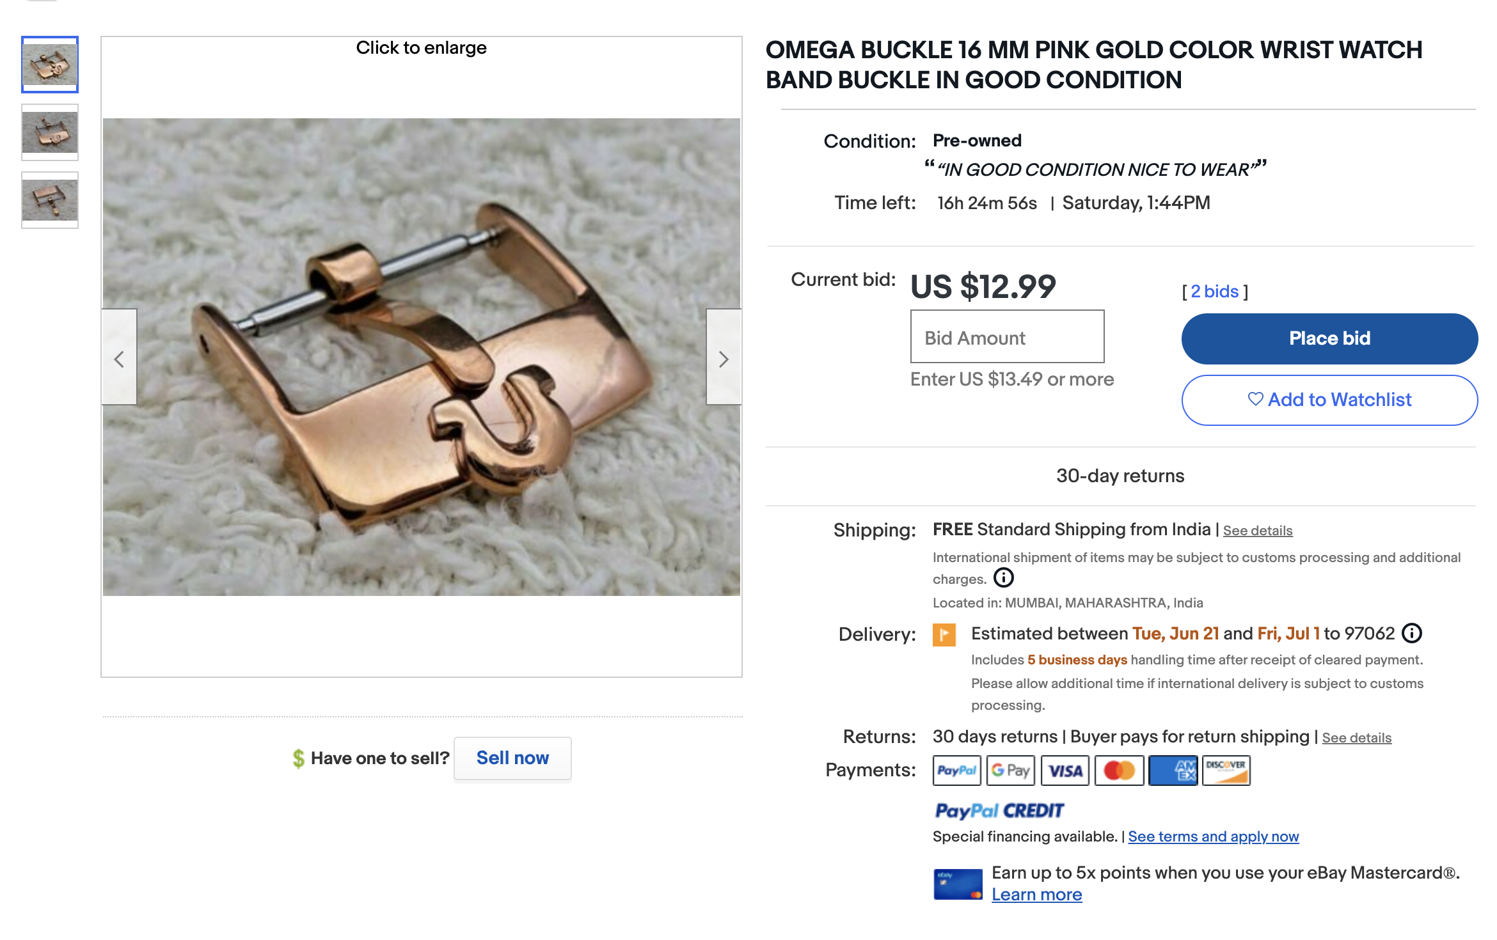The image size is (1497, 940).
Task: Click the previous image arrow
Action: pos(120,359)
